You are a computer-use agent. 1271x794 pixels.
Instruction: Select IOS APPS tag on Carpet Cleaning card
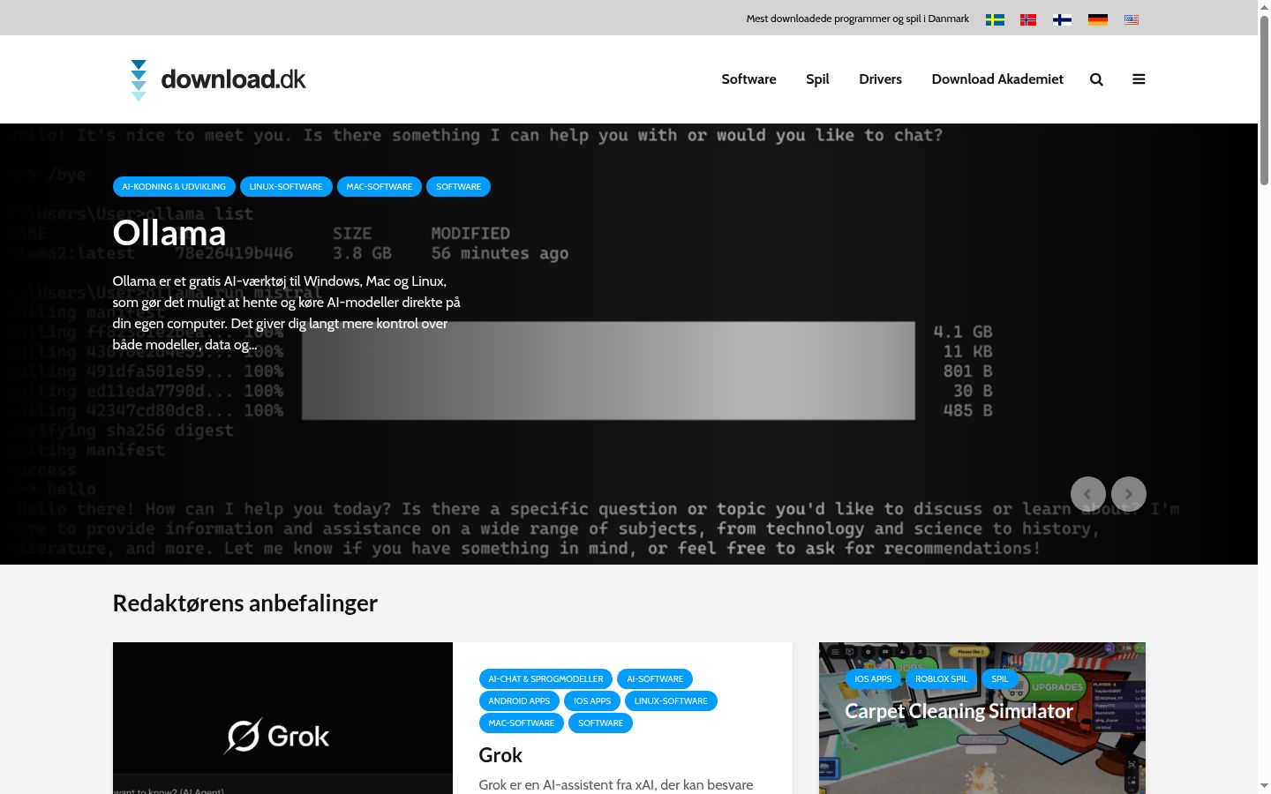873,679
